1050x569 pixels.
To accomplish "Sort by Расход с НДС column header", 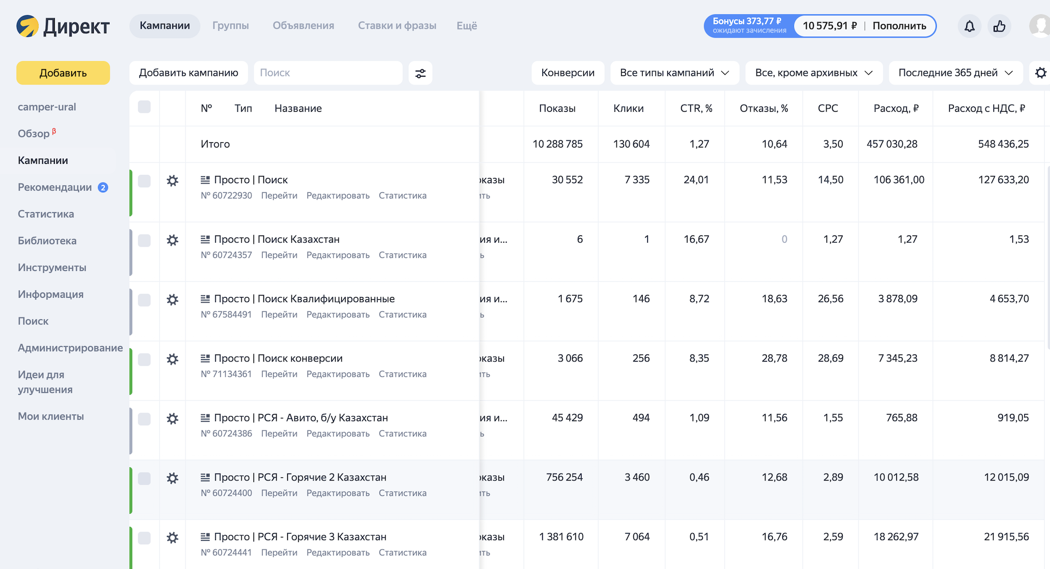I will tap(986, 109).
